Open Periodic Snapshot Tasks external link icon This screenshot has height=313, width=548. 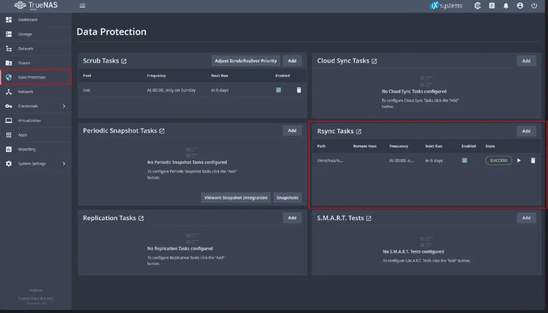(162, 131)
